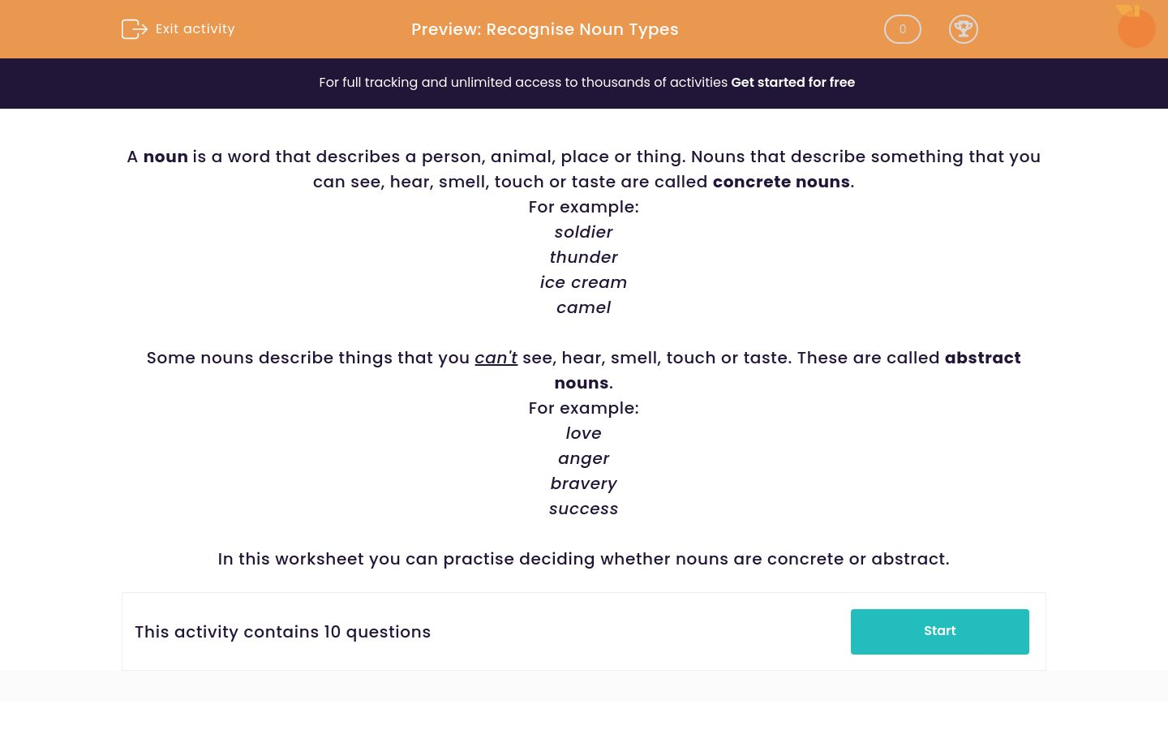The width and height of the screenshot is (1168, 730).
Task: Click the orange fruit logo top right
Action: [x=1136, y=27]
